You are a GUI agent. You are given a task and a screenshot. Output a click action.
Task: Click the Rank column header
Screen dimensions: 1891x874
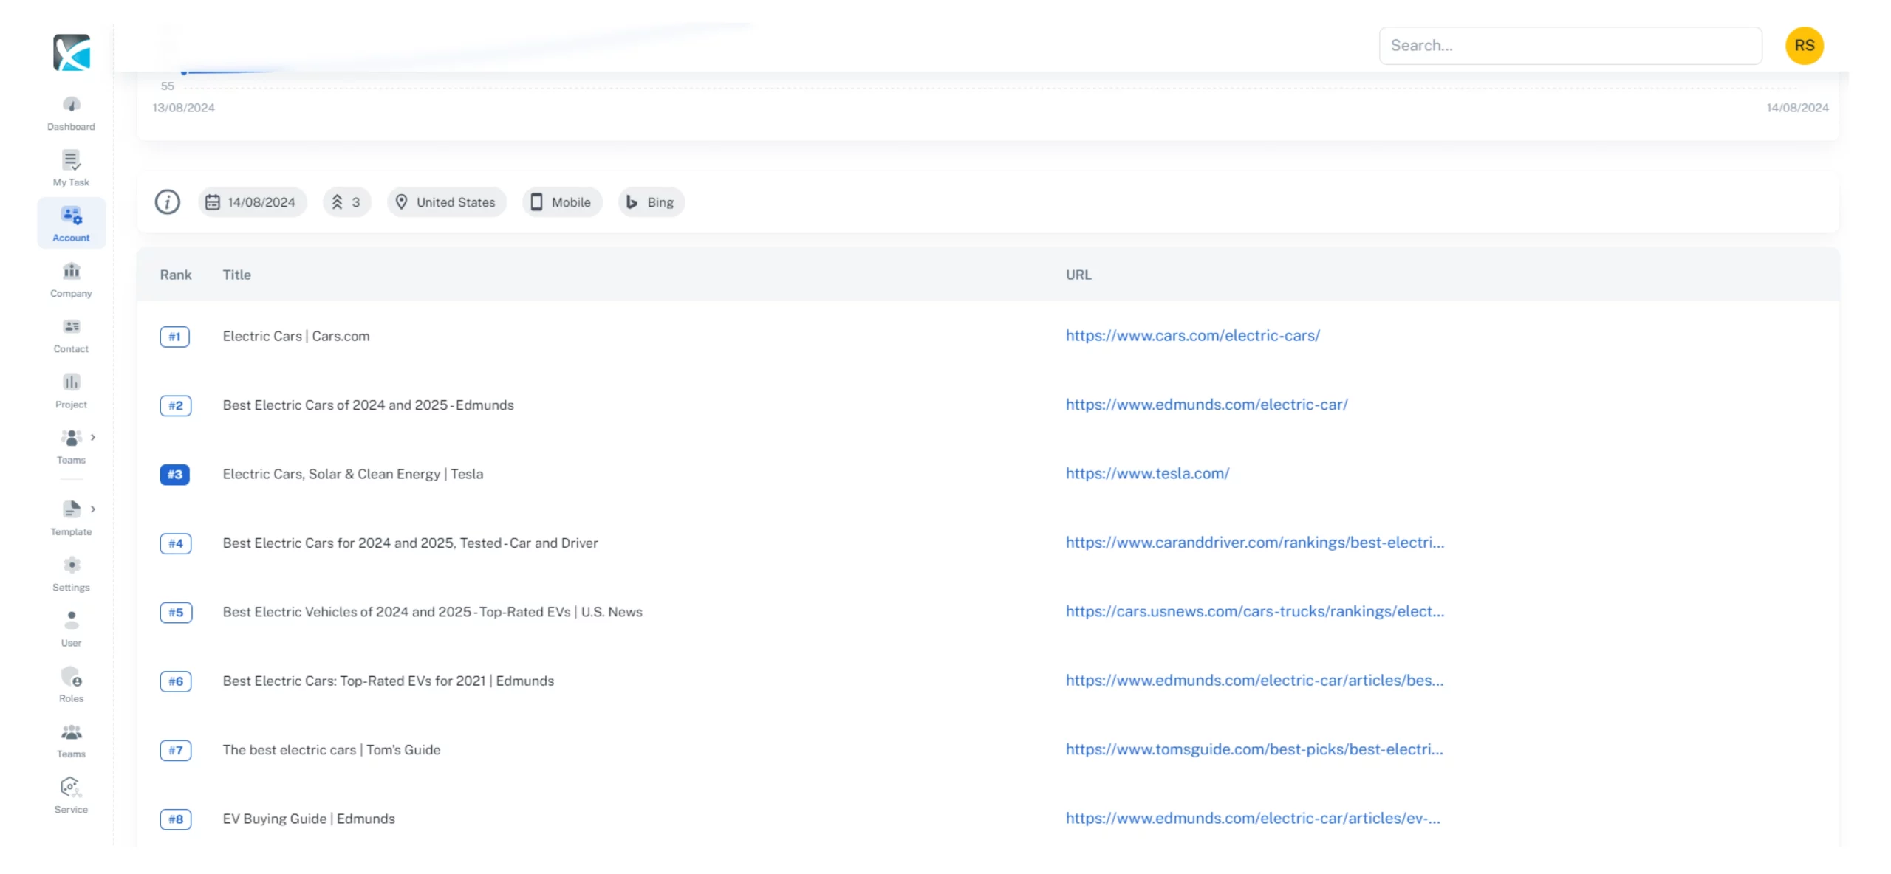pyautogui.click(x=175, y=275)
